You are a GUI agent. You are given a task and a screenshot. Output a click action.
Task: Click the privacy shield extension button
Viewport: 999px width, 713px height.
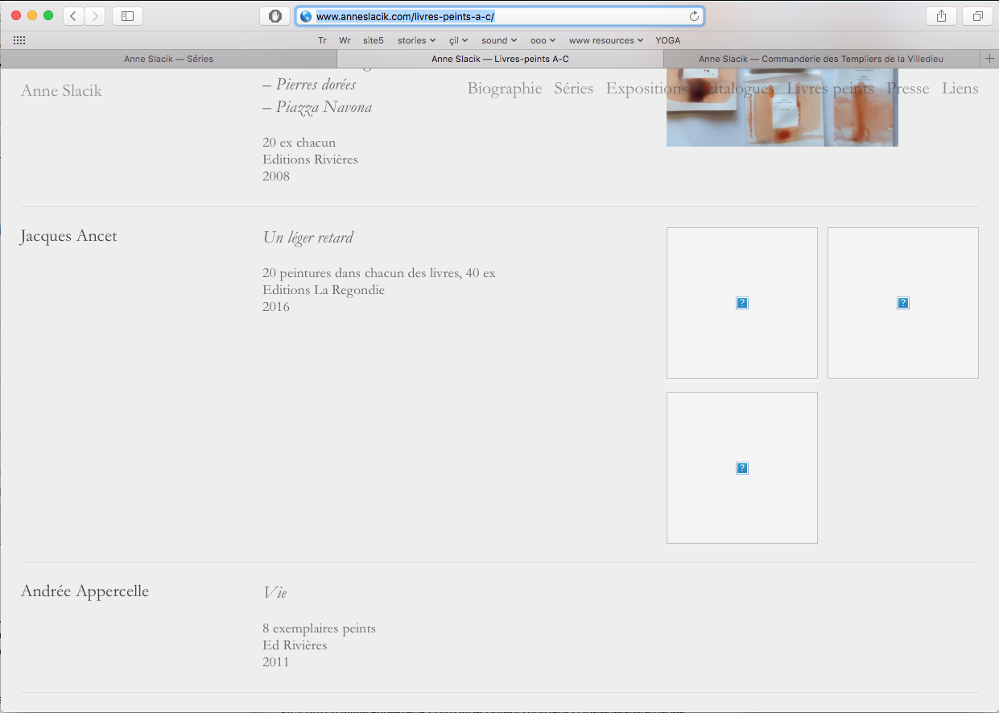coord(275,16)
